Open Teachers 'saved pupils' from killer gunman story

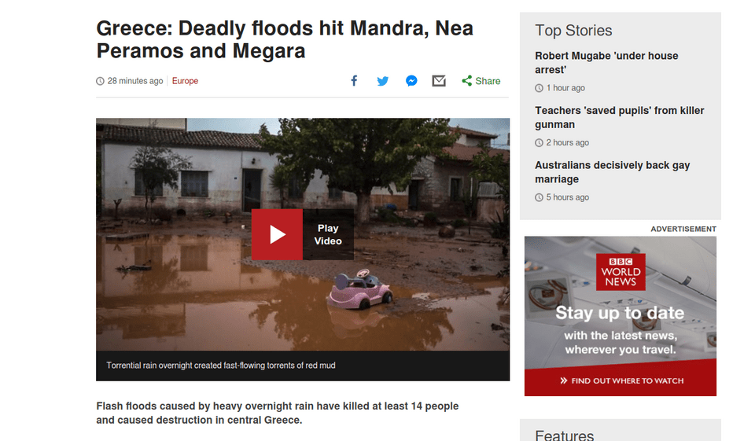619,117
